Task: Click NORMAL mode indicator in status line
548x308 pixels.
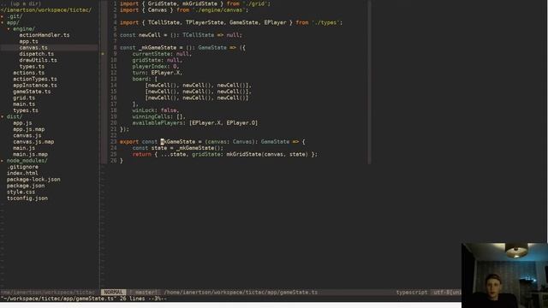Action: pyautogui.click(x=114, y=293)
